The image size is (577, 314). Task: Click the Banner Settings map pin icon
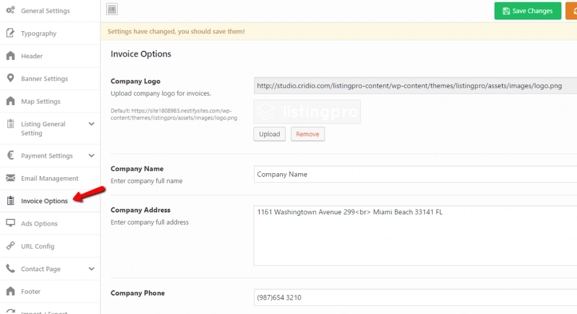tap(10, 78)
